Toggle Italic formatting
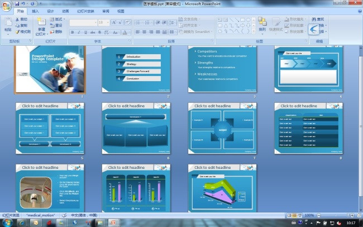The width and height of the screenshot is (363, 227). click(79, 32)
